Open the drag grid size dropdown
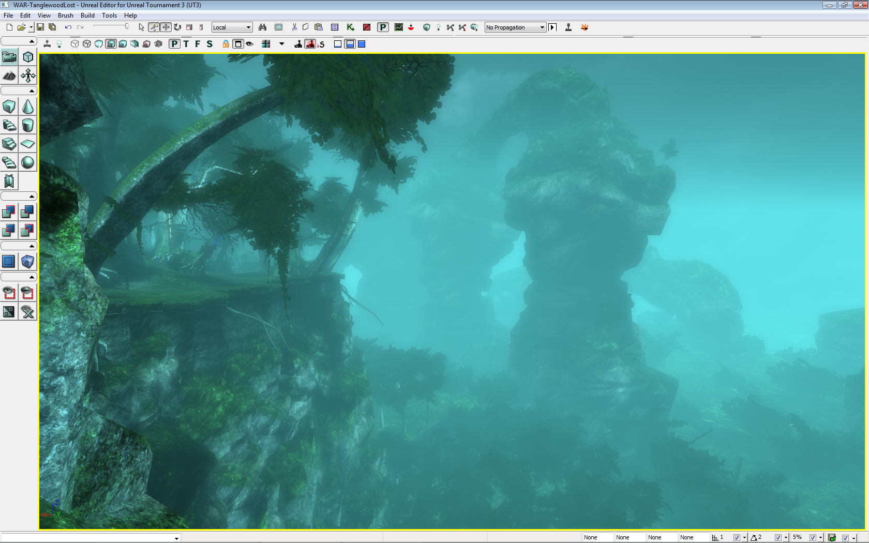This screenshot has width=869, height=543. click(x=744, y=538)
